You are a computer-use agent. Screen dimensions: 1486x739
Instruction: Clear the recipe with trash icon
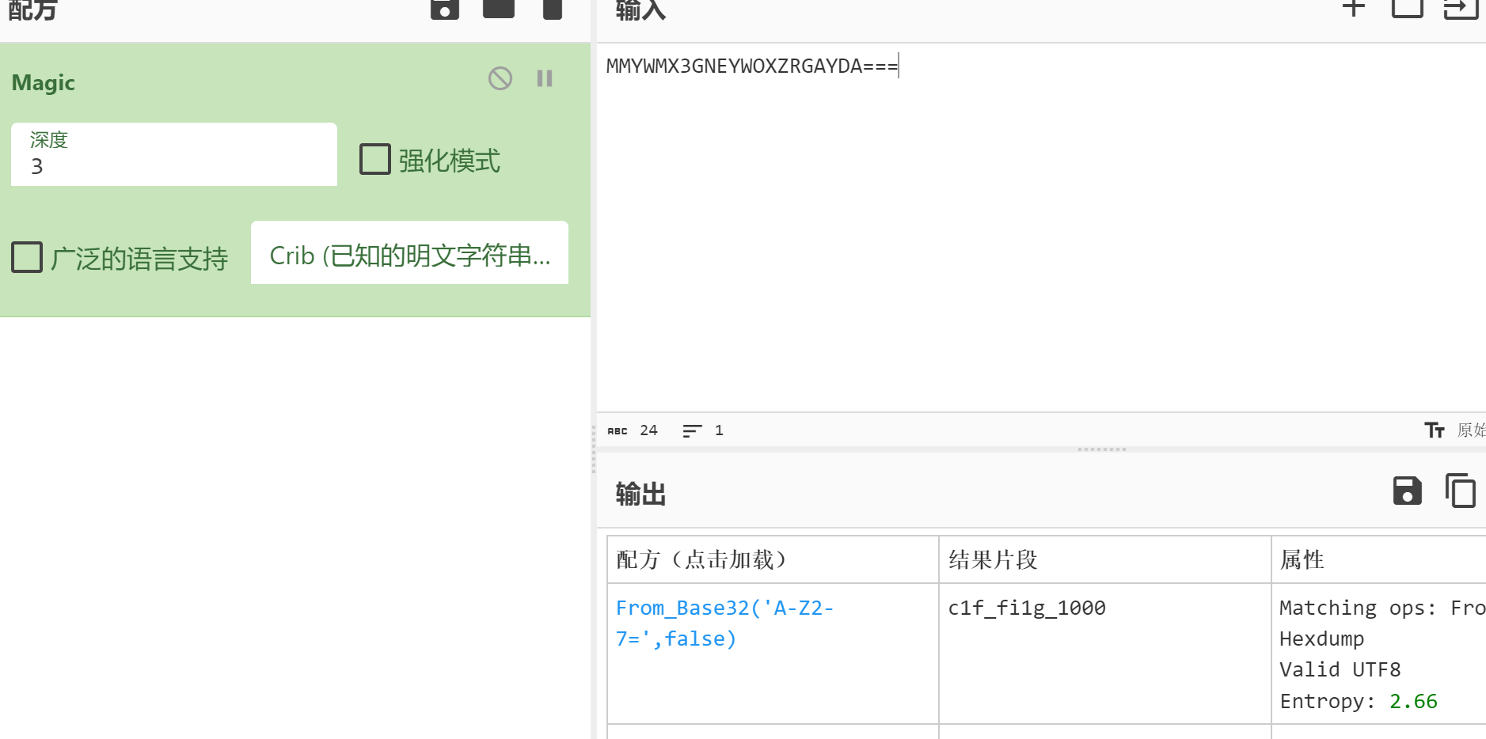553,8
